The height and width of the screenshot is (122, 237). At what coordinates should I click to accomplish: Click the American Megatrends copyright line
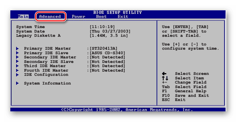pyautogui.click(x=127, y=110)
